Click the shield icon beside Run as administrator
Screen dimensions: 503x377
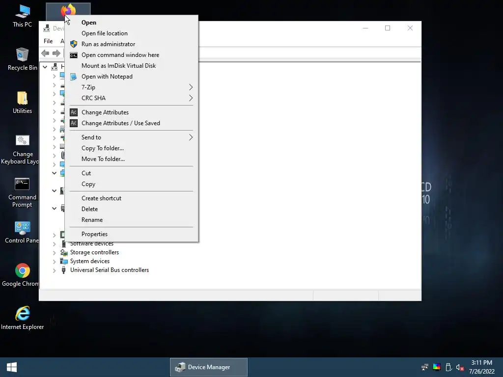74,44
